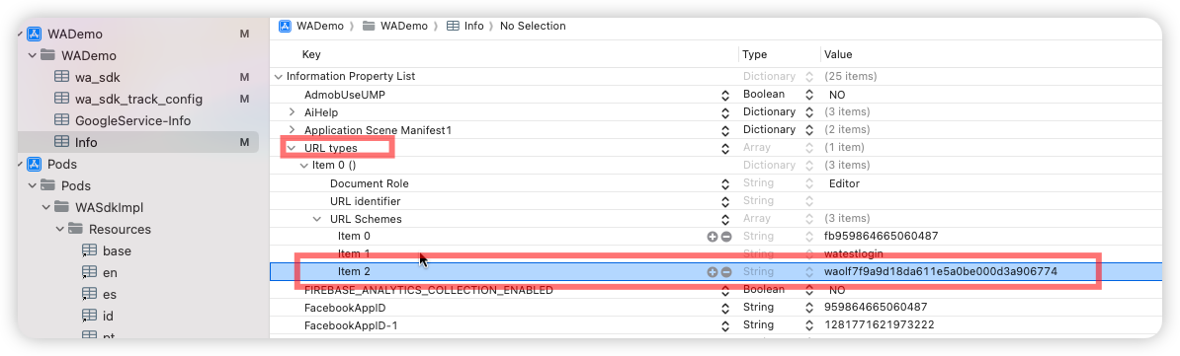Click WADemo folder in breadcrumb path
The image size is (1180, 356).
tap(397, 26)
